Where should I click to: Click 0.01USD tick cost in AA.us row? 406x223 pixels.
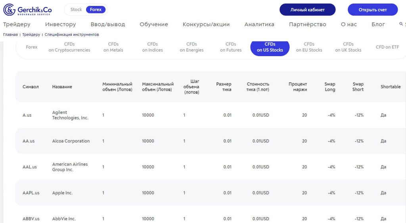click(261, 141)
